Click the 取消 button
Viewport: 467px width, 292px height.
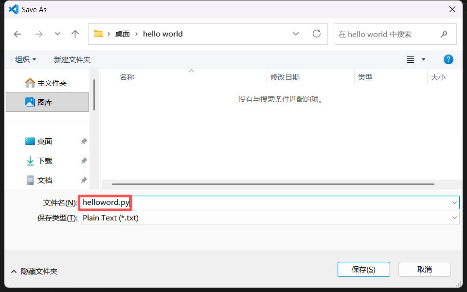[x=424, y=269]
